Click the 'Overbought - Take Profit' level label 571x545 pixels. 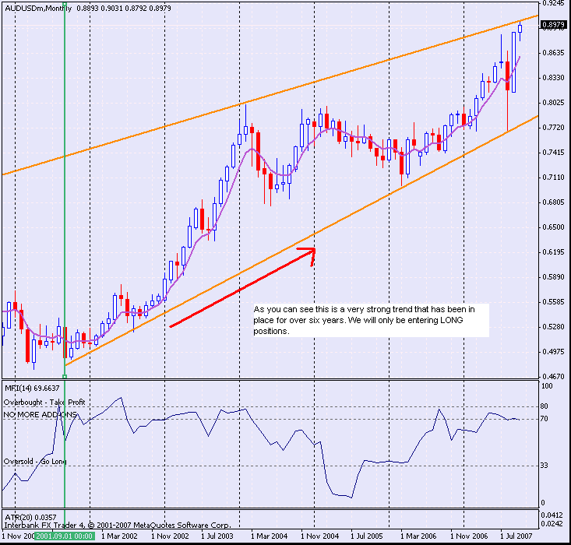pyautogui.click(x=44, y=403)
